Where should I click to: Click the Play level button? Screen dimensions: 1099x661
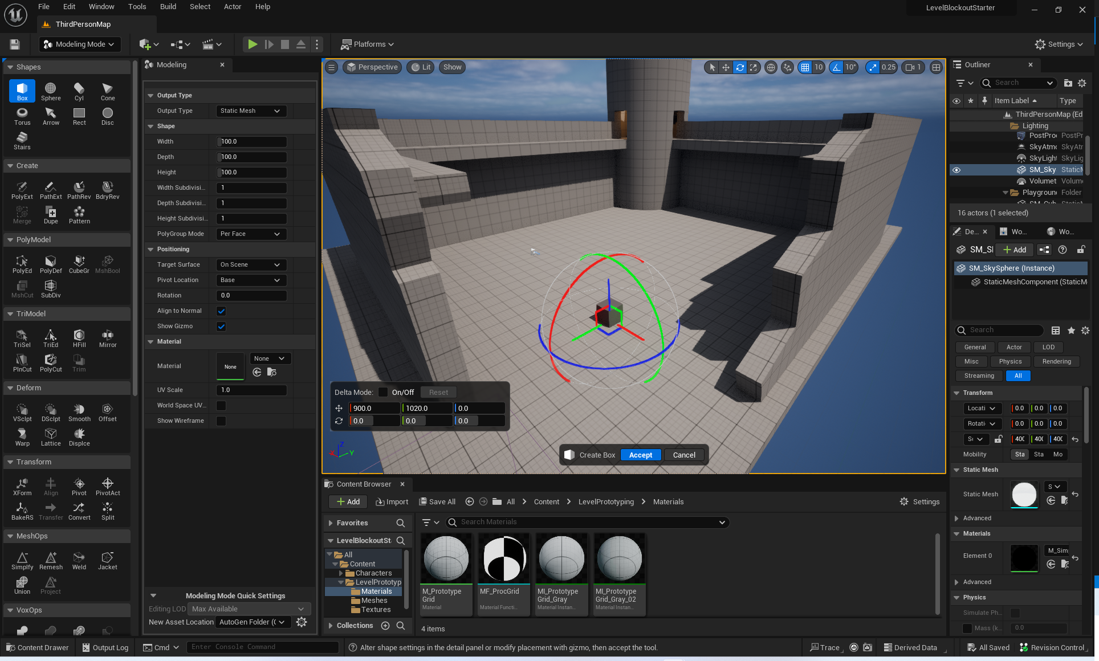coord(252,44)
